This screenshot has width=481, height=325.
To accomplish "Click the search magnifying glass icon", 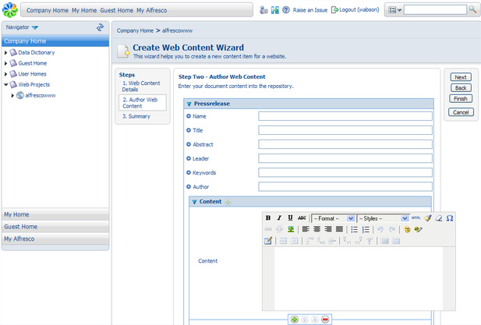I will [x=472, y=9].
